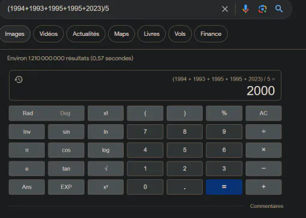Image resolution: width=306 pixels, height=218 pixels.
Task: Select Rad angle mode
Action: point(27,113)
